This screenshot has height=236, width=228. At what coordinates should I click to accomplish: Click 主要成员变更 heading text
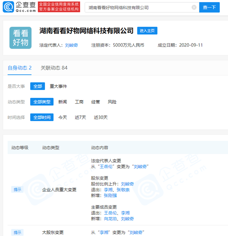coord(104,207)
